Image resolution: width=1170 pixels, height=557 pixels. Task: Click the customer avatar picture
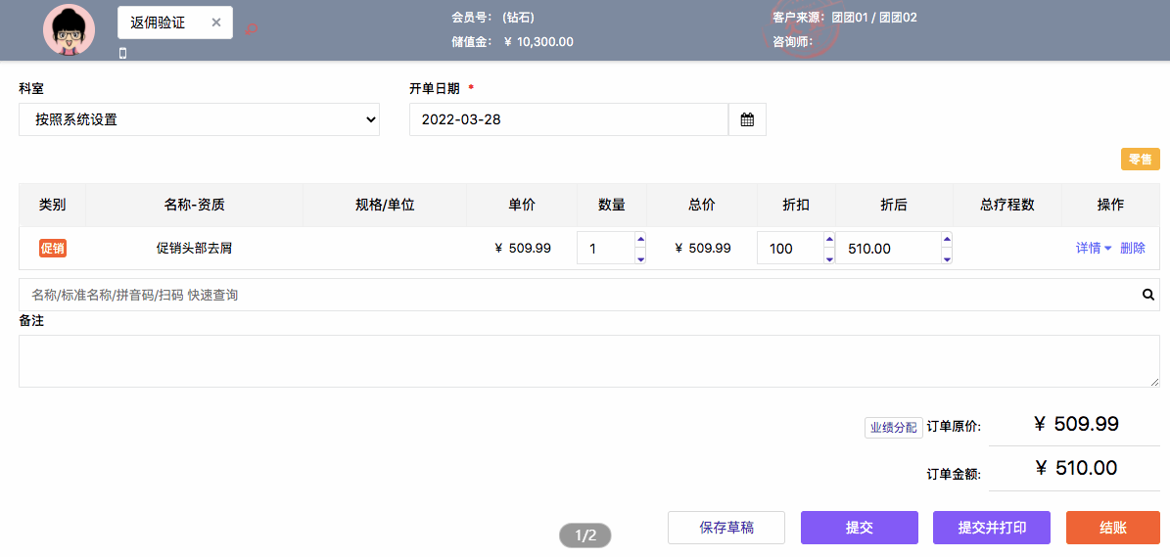click(x=69, y=30)
